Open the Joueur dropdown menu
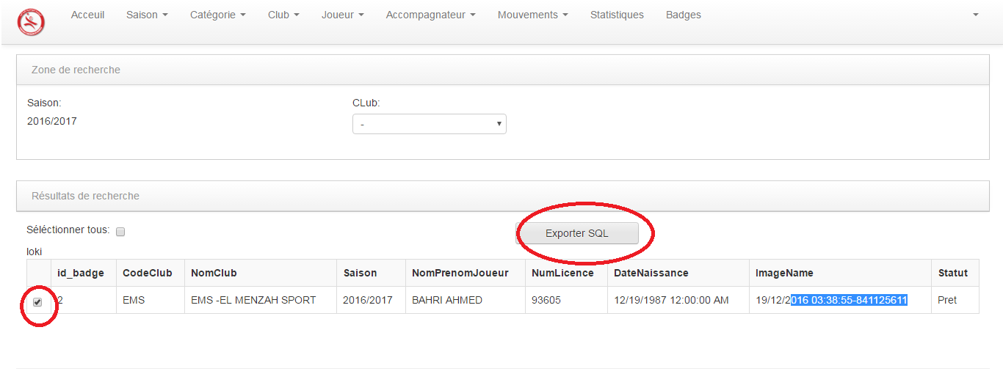The height and width of the screenshot is (374, 1003). pyautogui.click(x=342, y=15)
